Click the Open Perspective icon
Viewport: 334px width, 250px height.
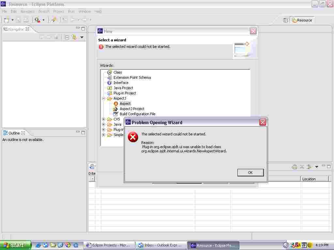click(x=286, y=20)
